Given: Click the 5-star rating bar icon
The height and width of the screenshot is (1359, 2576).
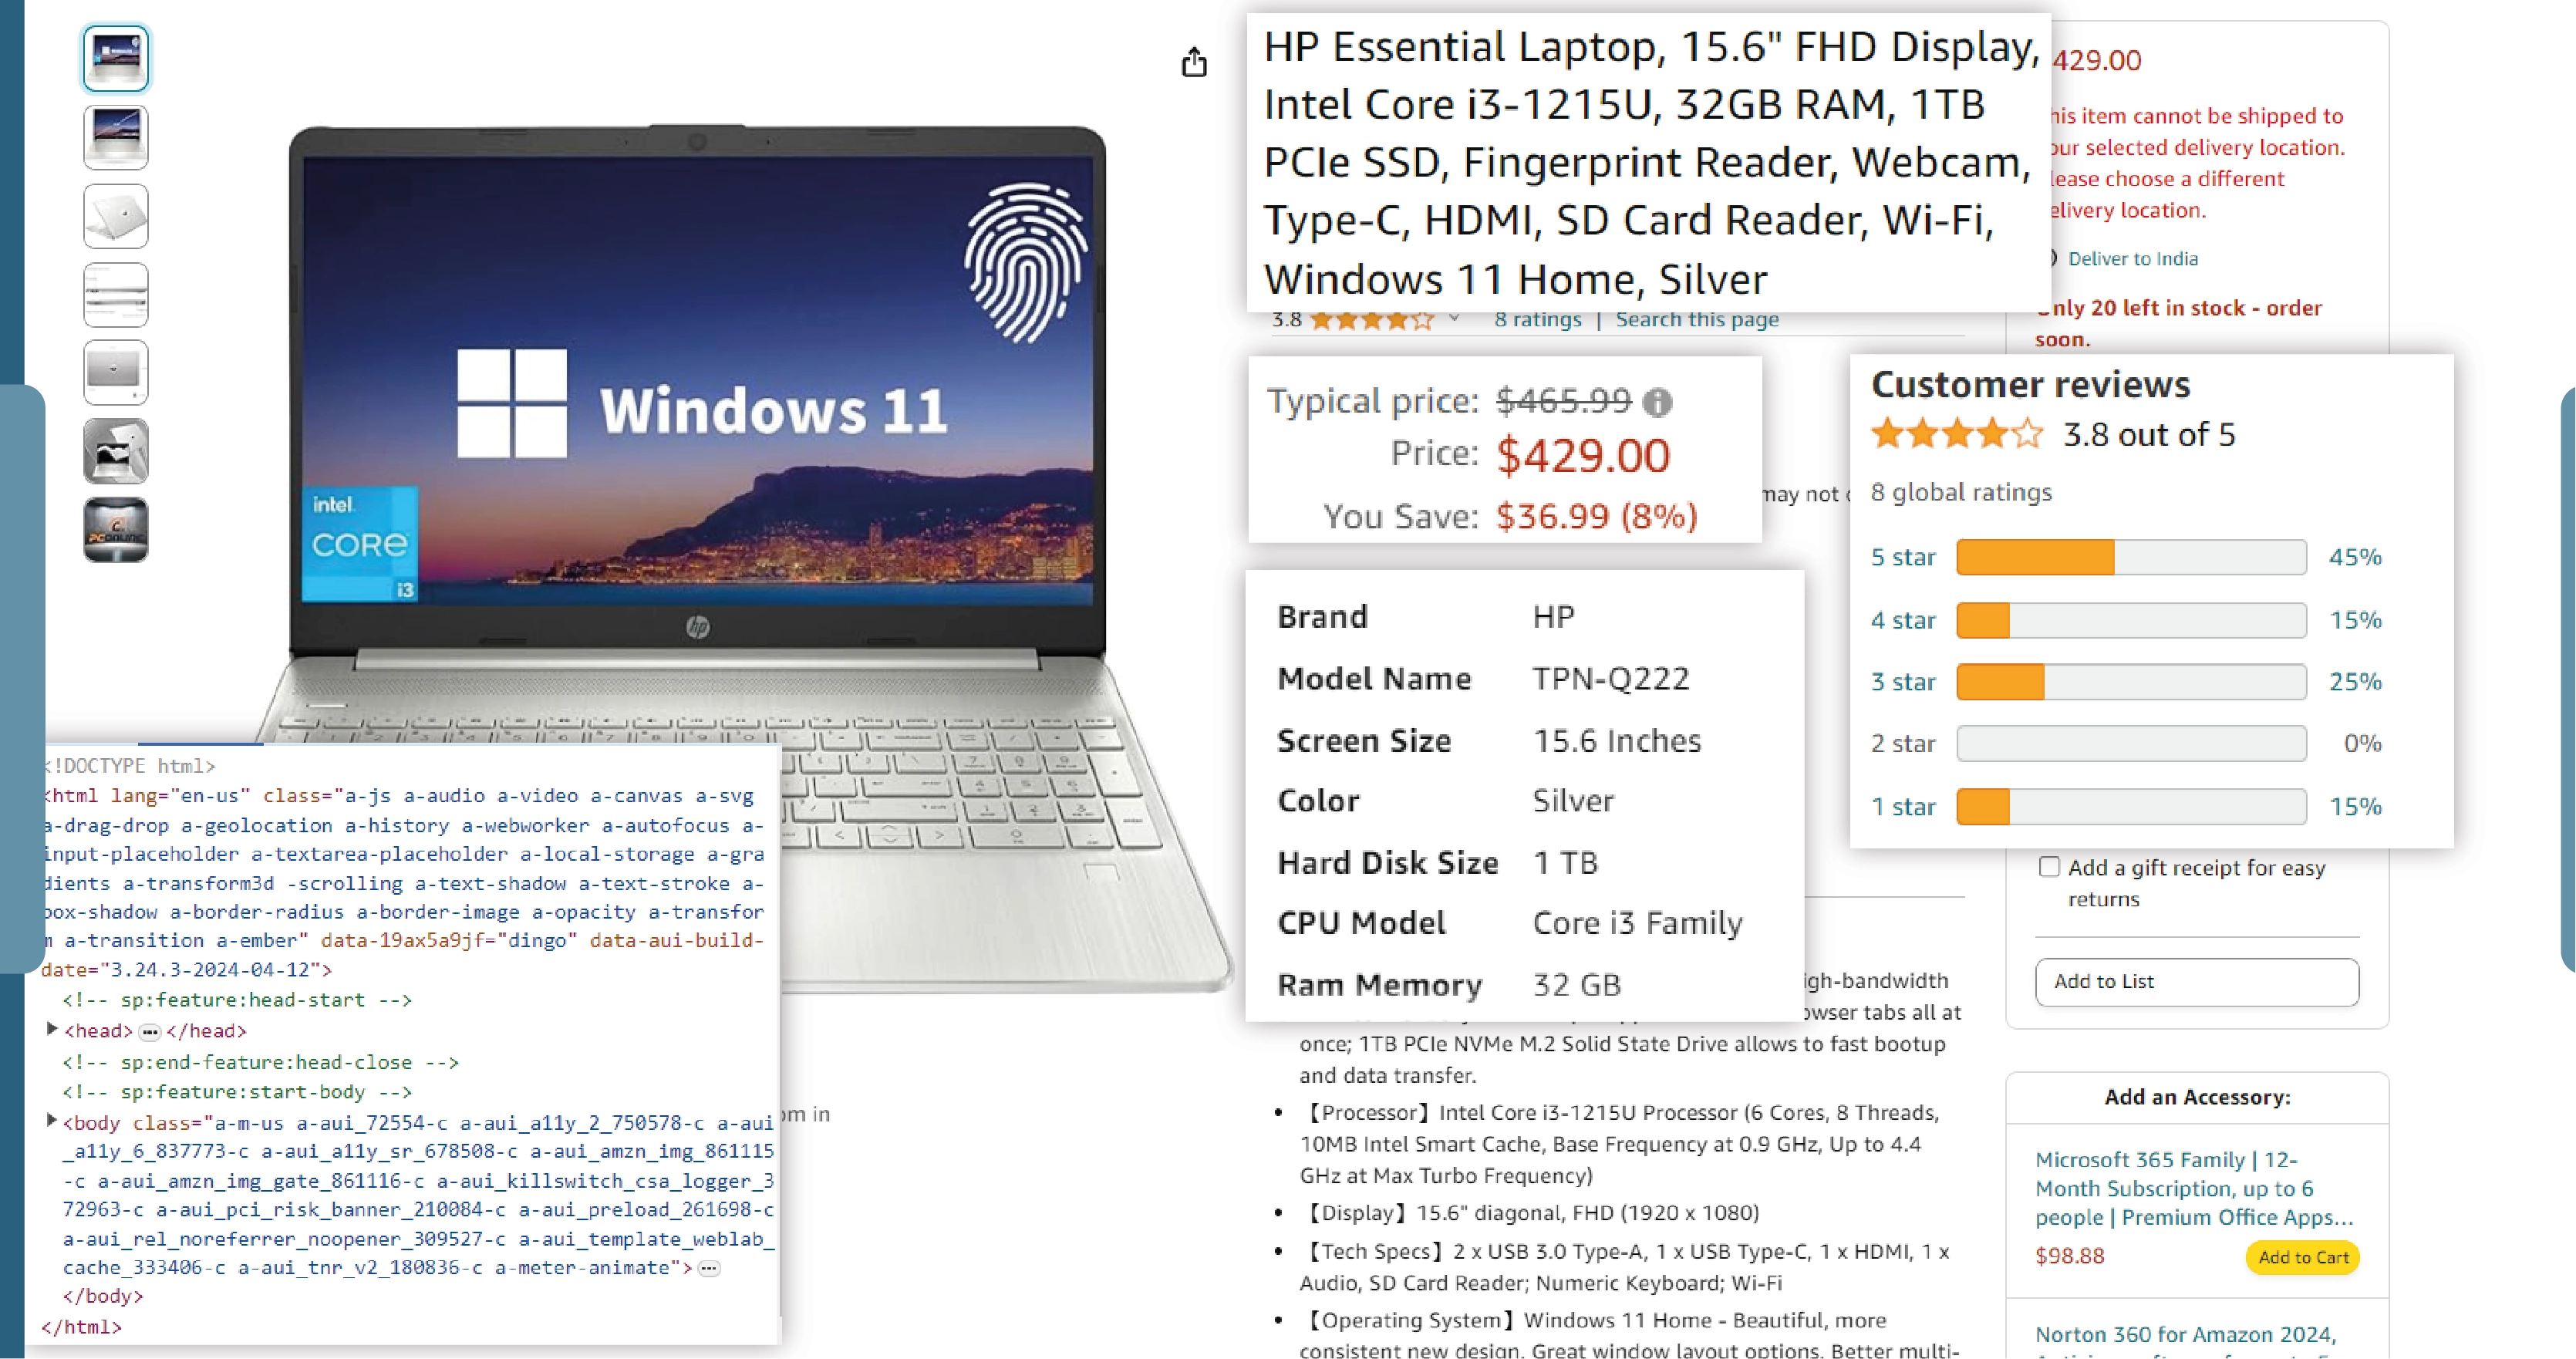Looking at the screenshot, I should [x=2131, y=557].
